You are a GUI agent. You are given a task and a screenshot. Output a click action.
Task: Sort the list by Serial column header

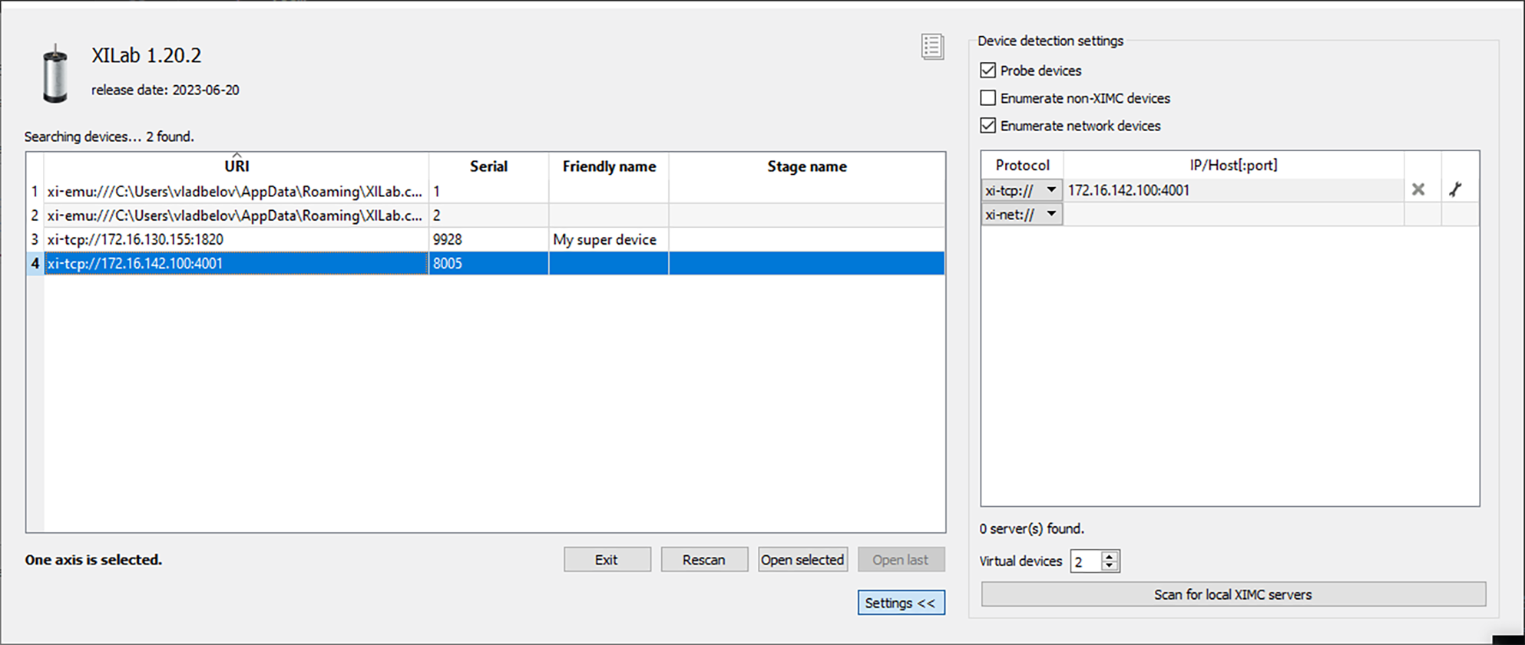[x=488, y=166]
